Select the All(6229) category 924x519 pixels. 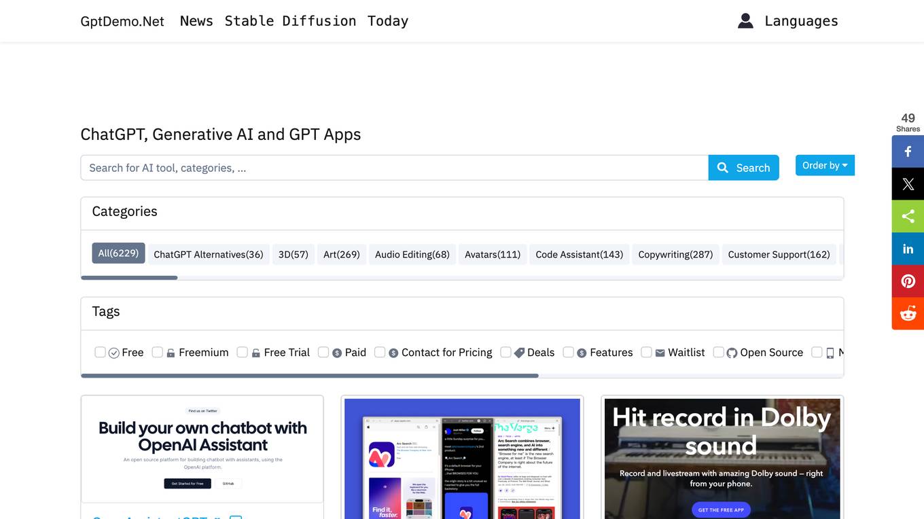click(118, 253)
